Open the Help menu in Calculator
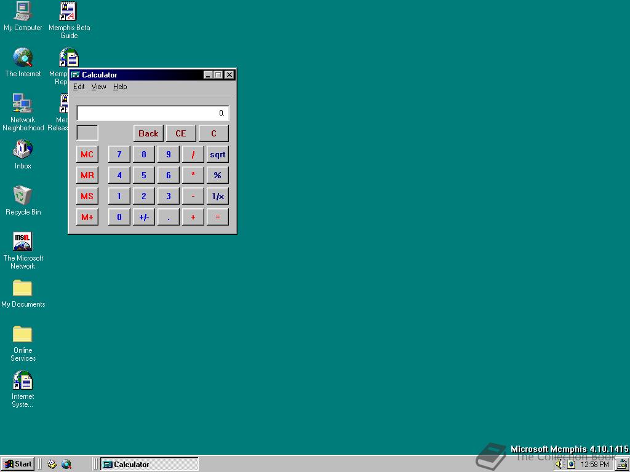630x472 pixels. (120, 87)
